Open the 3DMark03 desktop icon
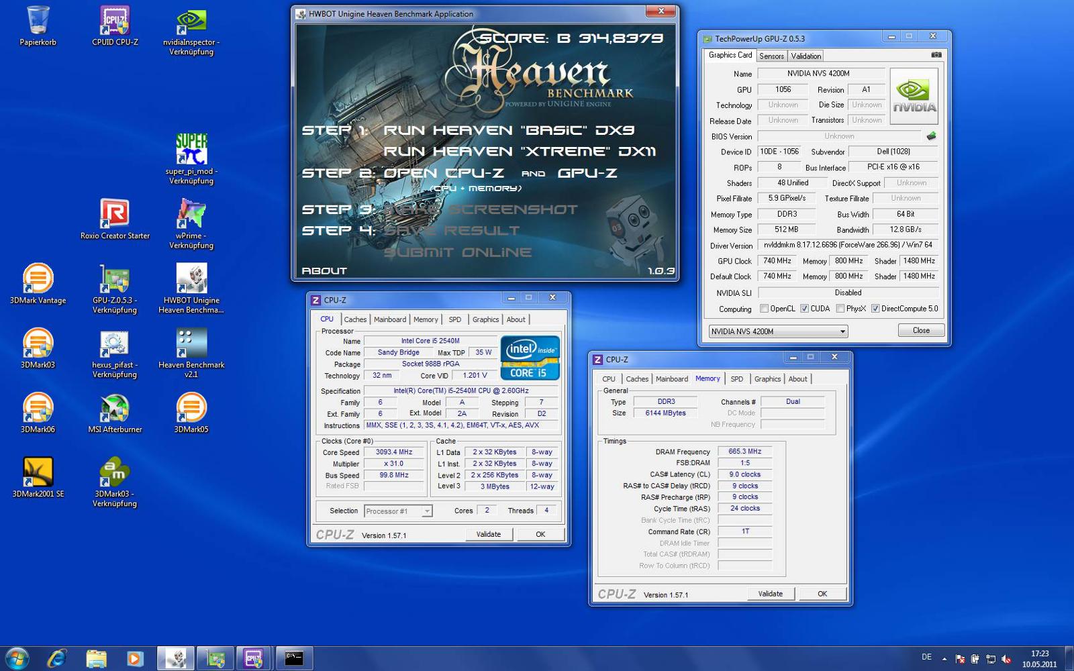This screenshot has height=671, width=1074. [x=38, y=348]
